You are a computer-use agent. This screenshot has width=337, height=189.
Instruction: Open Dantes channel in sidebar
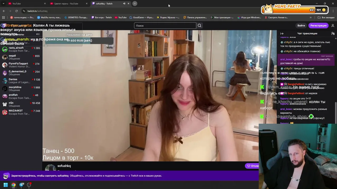click(x=21, y=81)
